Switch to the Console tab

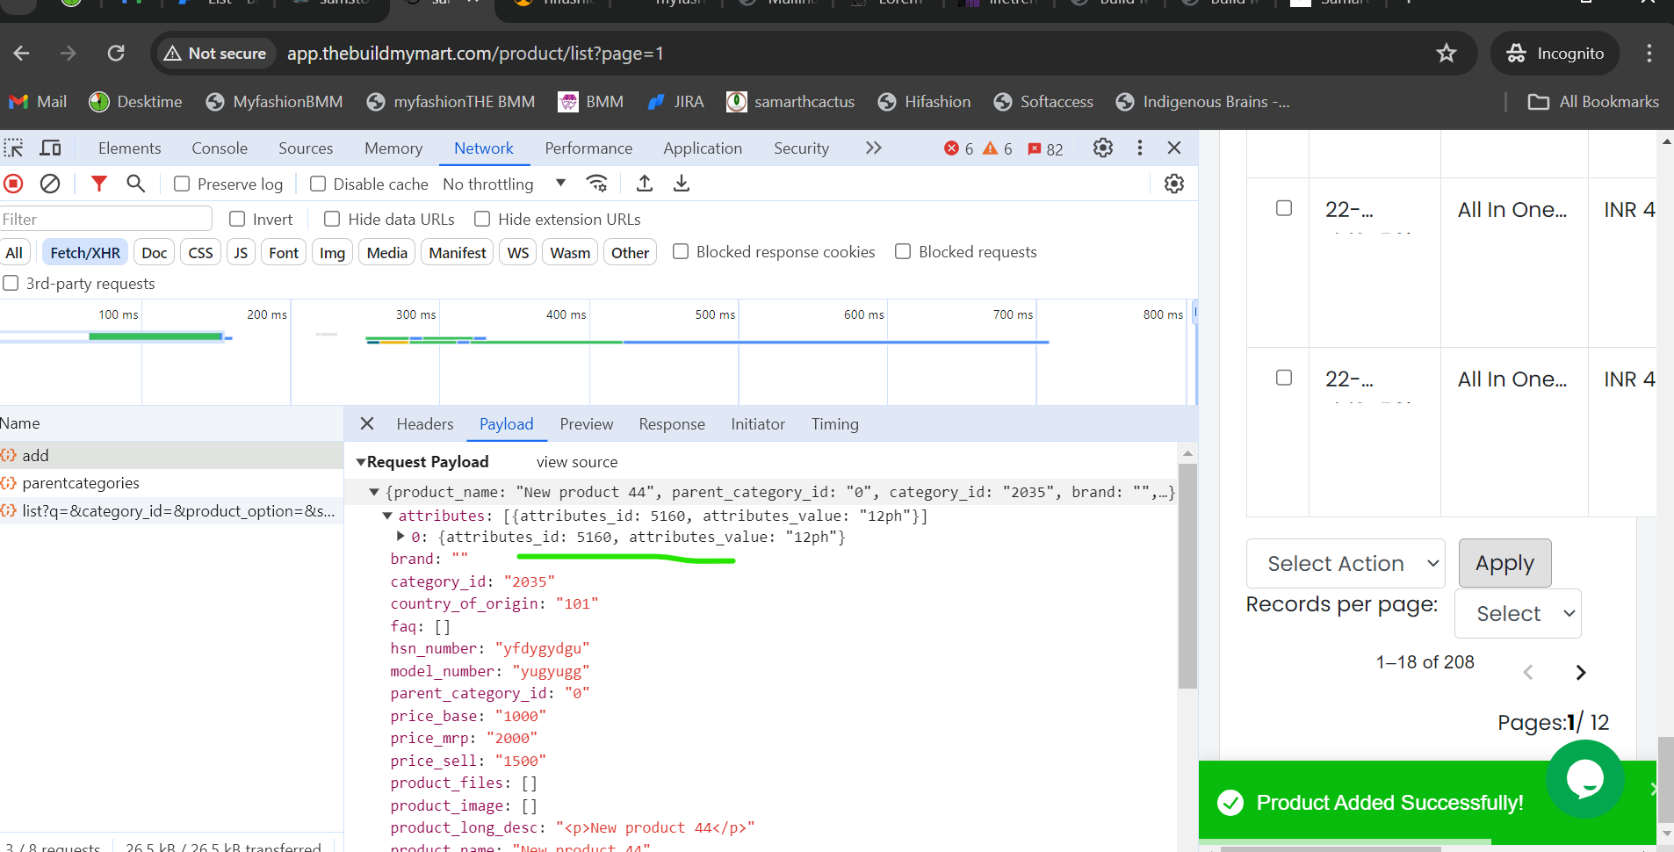coord(220,148)
